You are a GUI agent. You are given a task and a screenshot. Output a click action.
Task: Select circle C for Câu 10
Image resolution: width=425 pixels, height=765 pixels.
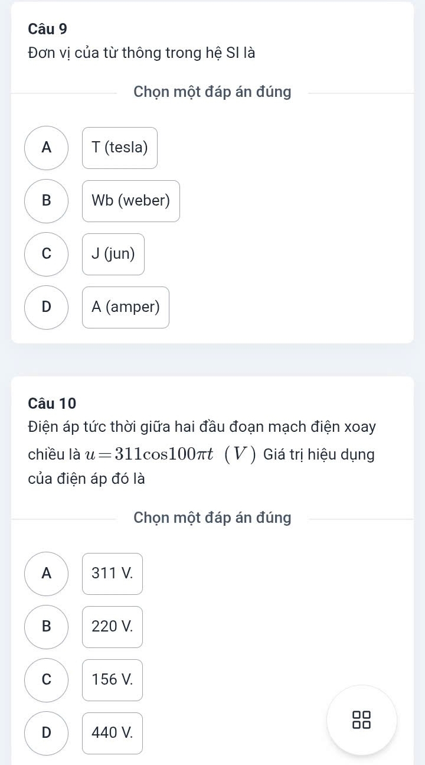pyautogui.click(x=47, y=680)
